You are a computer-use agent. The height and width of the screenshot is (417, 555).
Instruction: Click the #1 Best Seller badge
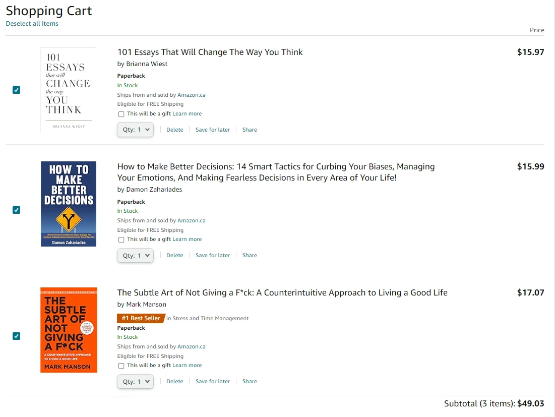[x=141, y=318]
